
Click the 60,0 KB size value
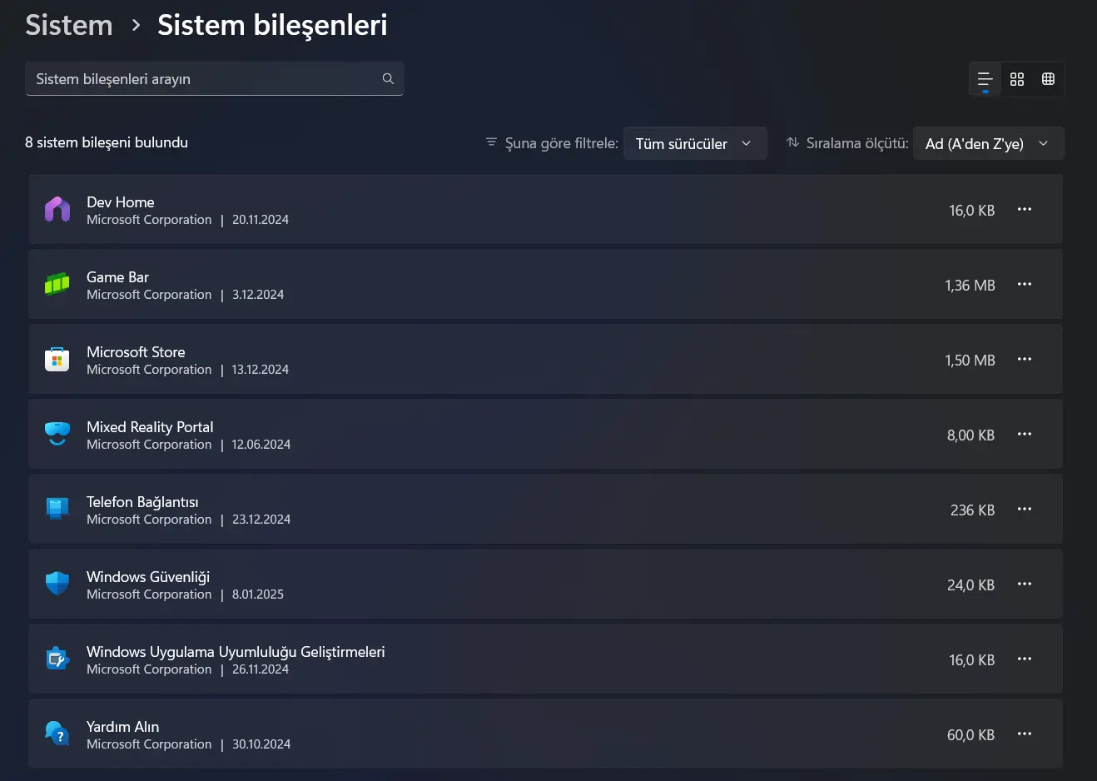pos(971,735)
